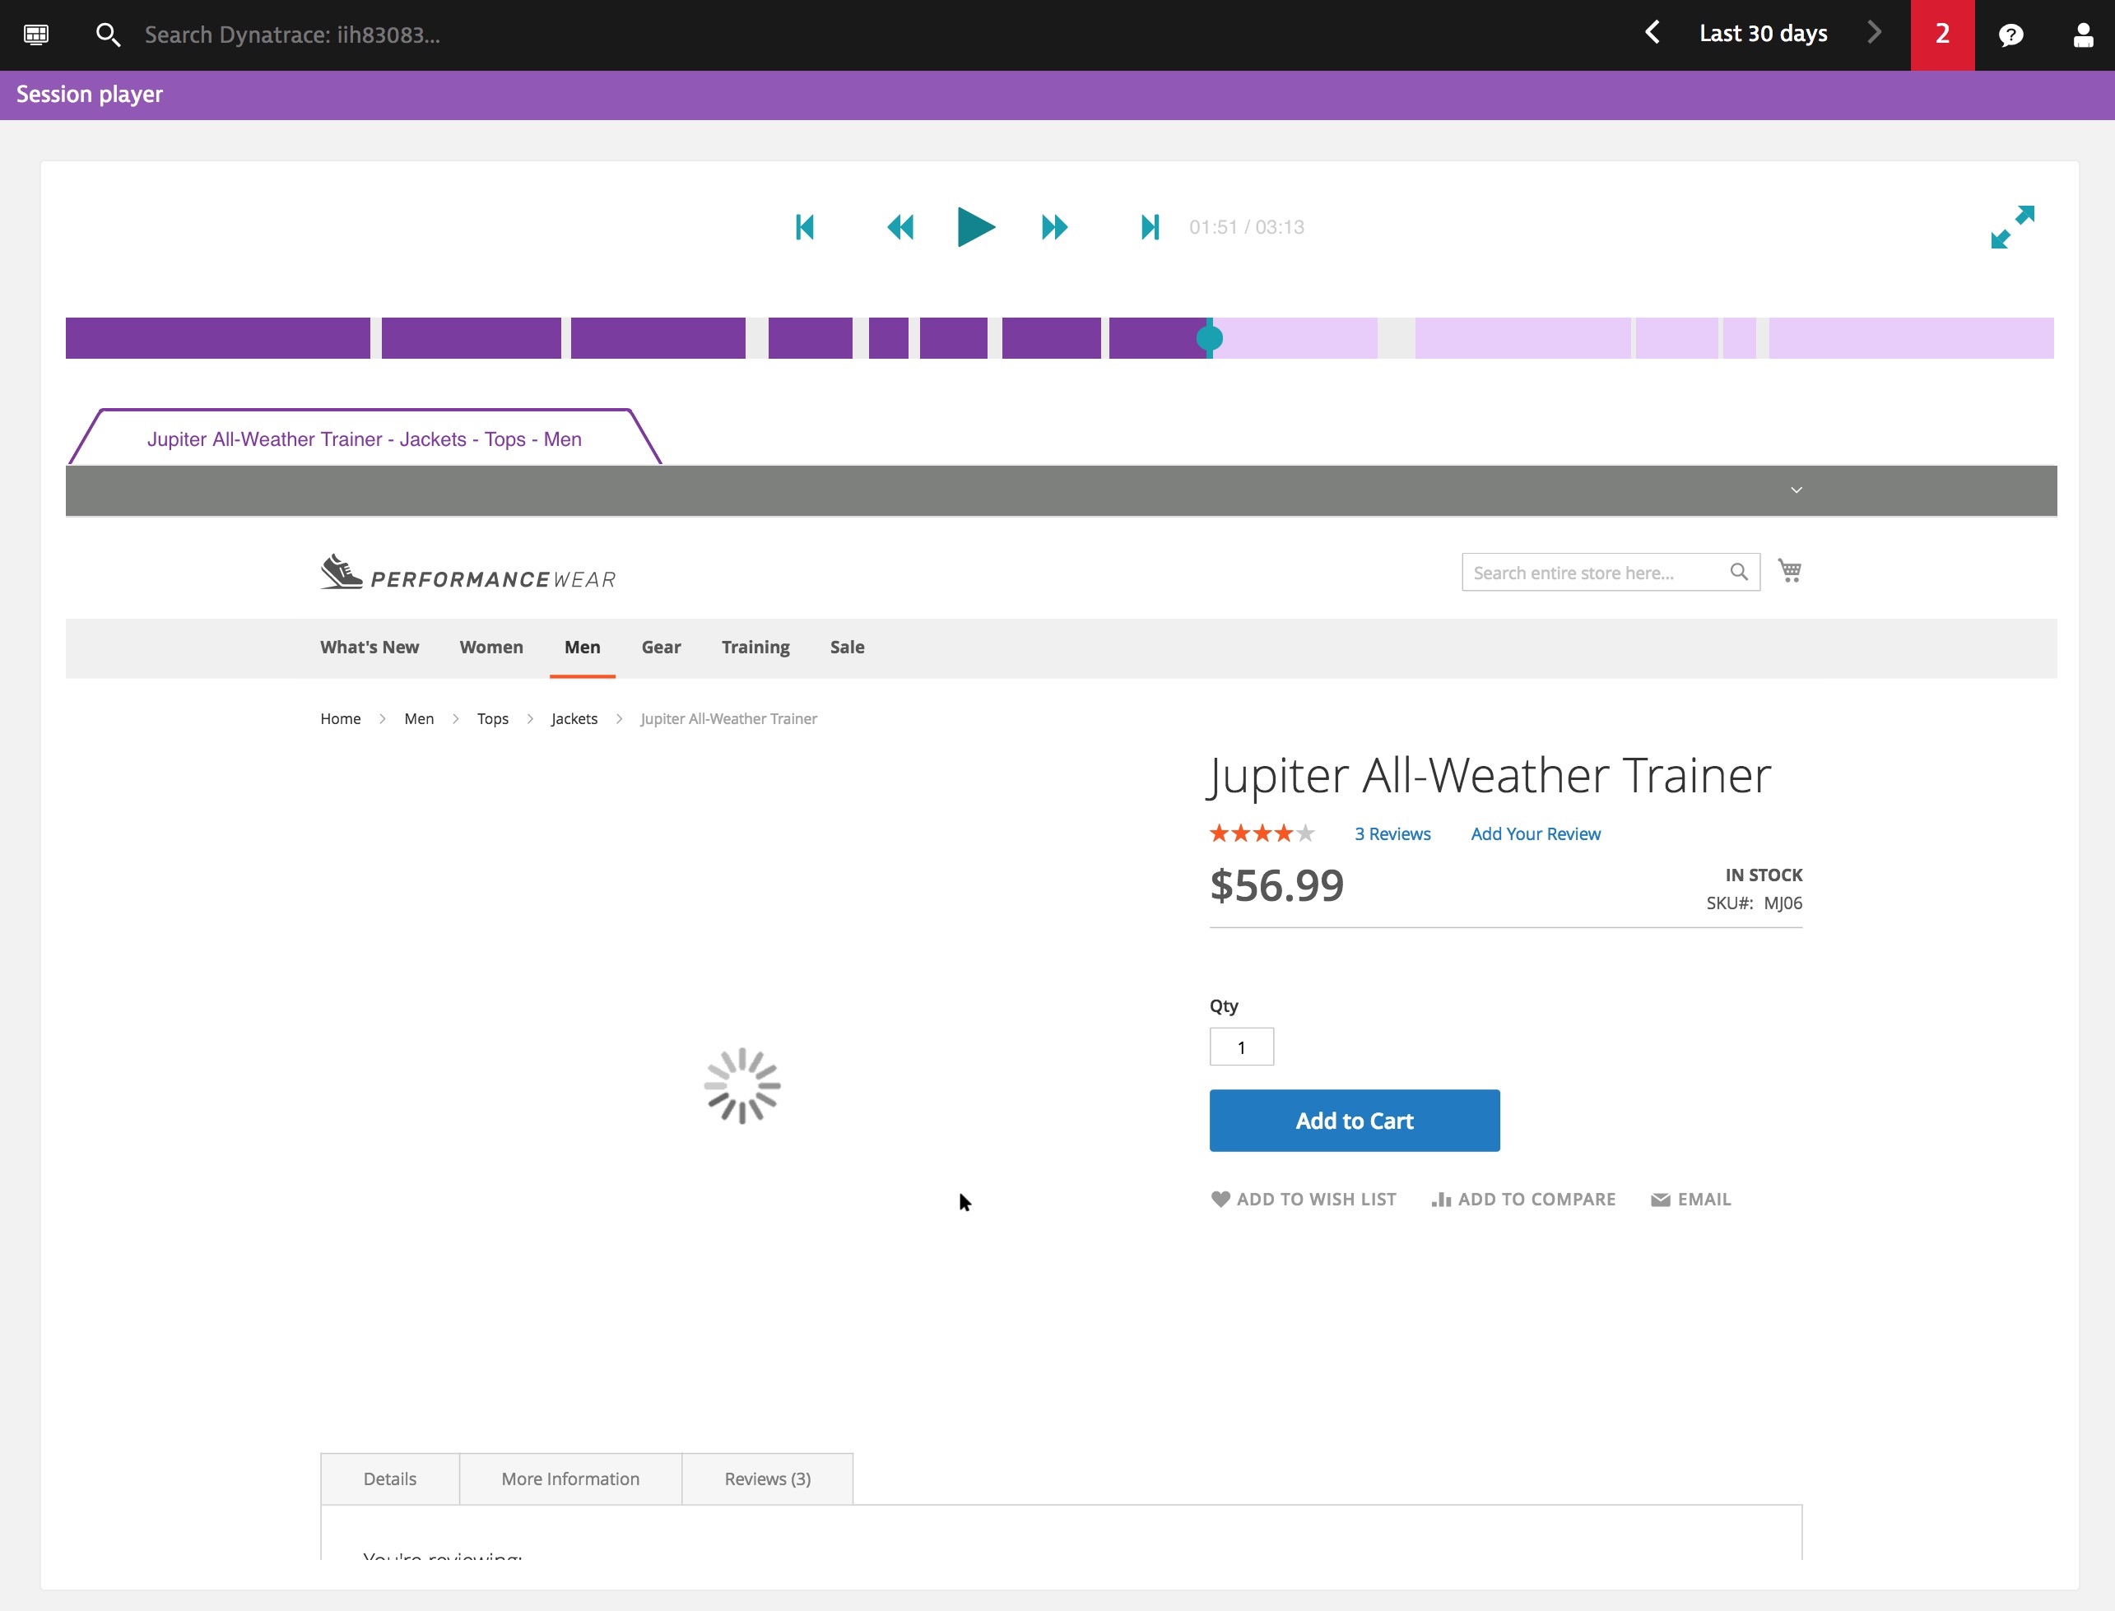
Task: Skip to session start button
Action: pyautogui.click(x=805, y=227)
